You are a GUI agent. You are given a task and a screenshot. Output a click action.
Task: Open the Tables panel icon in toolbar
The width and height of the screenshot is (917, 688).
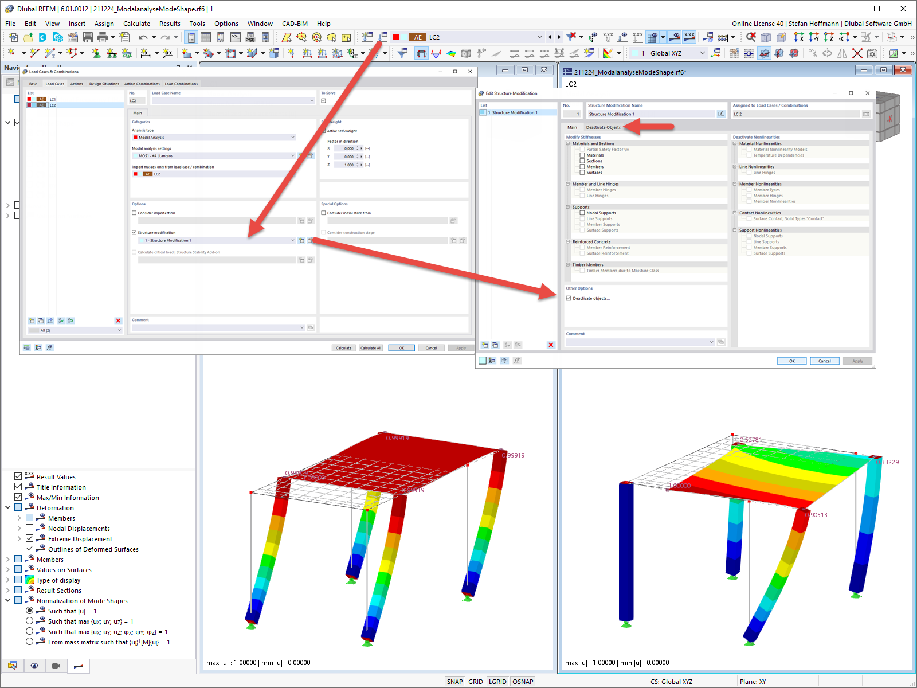206,37
